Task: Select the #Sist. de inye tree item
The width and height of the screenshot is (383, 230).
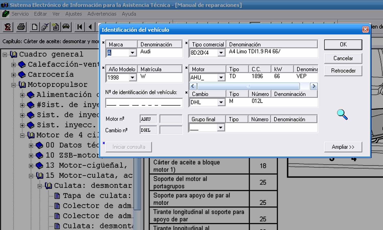Action: point(68,105)
